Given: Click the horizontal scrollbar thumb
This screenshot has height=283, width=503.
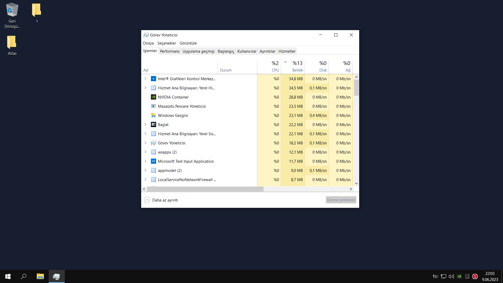Looking at the screenshot, I should click(x=205, y=189).
